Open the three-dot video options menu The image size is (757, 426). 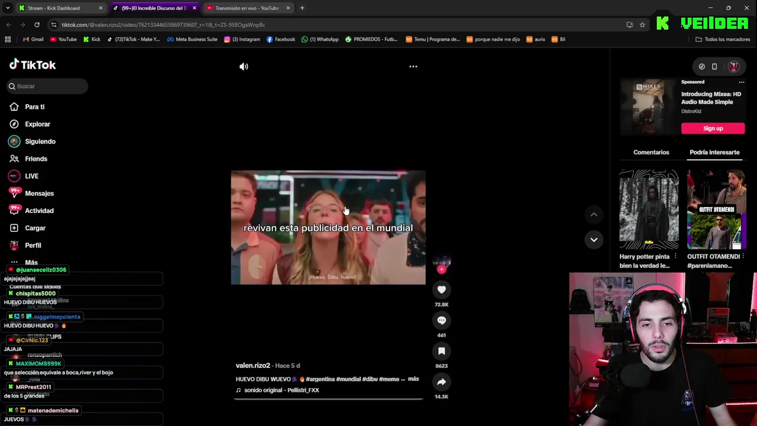click(x=413, y=66)
